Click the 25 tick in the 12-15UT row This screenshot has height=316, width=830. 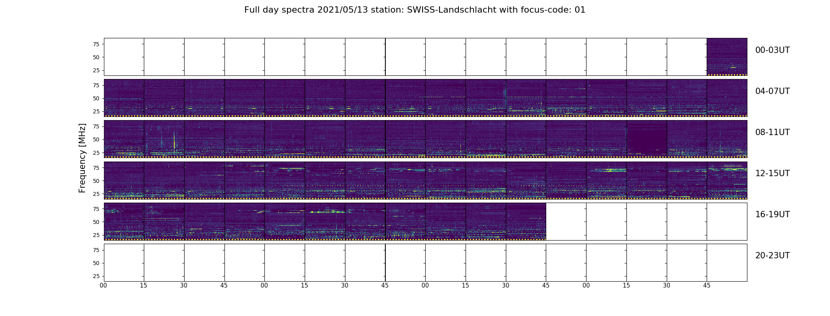tap(96, 194)
